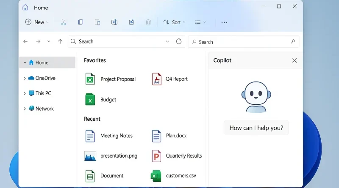This screenshot has width=339, height=188.
Task: Open the Document spreadsheet icon
Action: [x=90, y=176]
